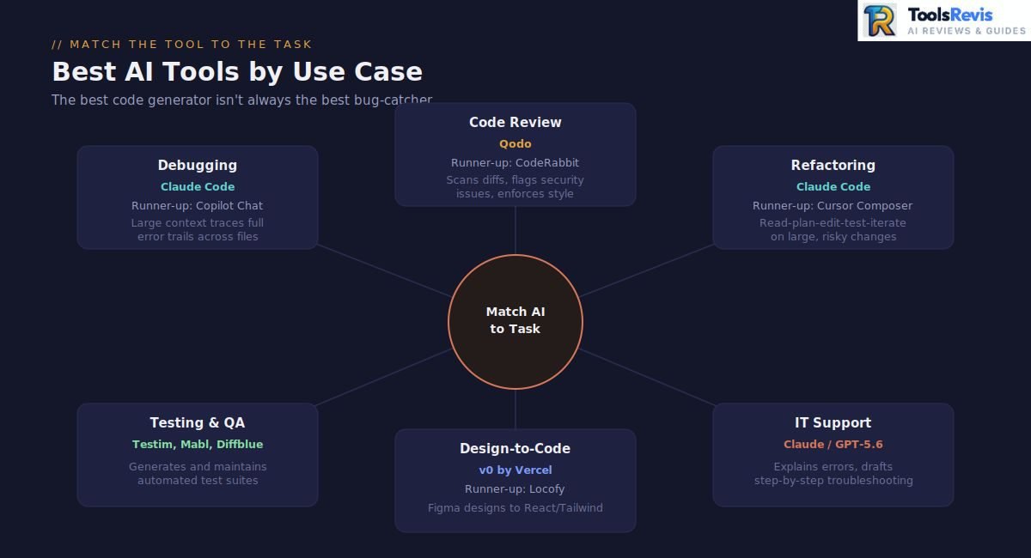The height and width of the screenshot is (558, 1031).
Task: Click 'Generates and maintains automated test suites' text
Action: click(x=198, y=474)
